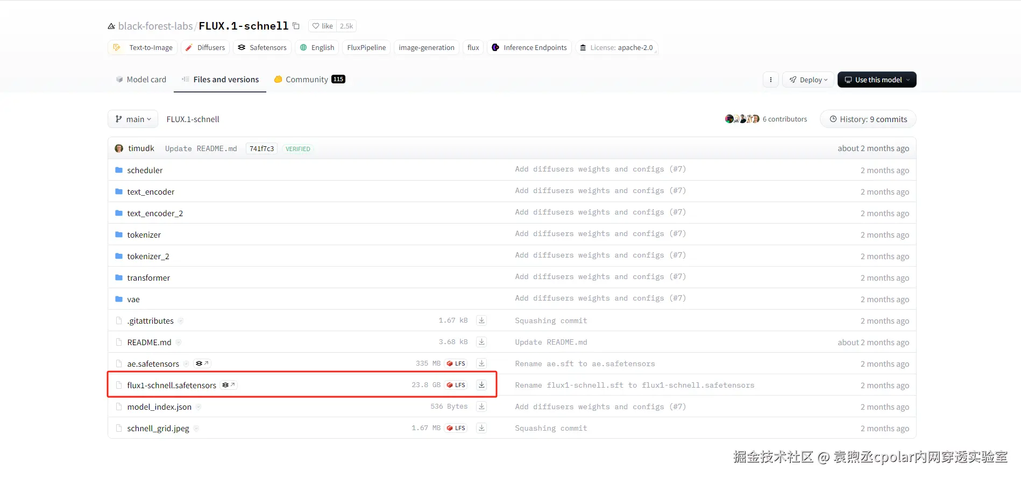Open the text_encoder folder

click(x=151, y=192)
